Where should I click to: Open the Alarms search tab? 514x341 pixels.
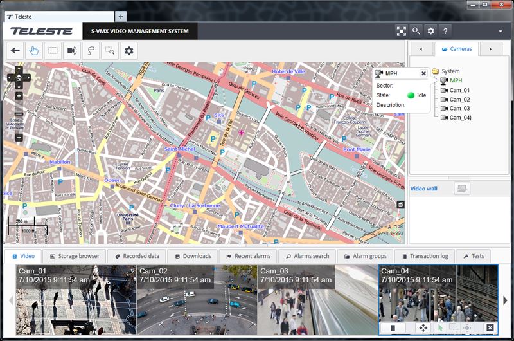(x=307, y=256)
